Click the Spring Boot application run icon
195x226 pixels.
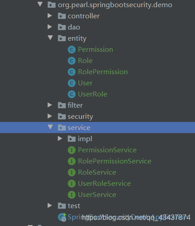[62, 217]
